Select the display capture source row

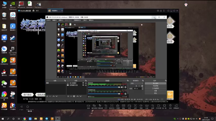[x=77, y=83]
